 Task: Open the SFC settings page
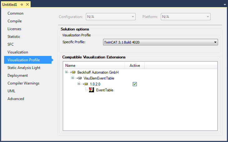pyautogui.click(x=11, y=44)
